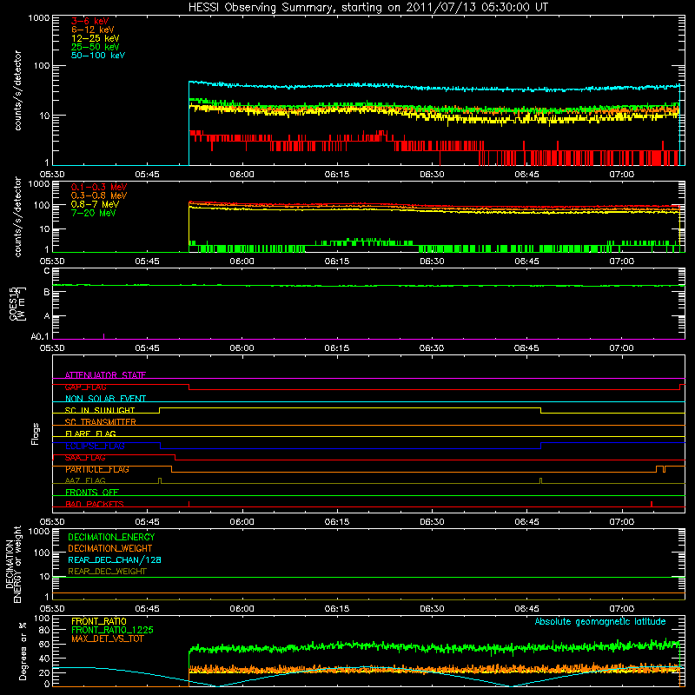Select the 50-100 keV legend label

[x=98, y=56]
